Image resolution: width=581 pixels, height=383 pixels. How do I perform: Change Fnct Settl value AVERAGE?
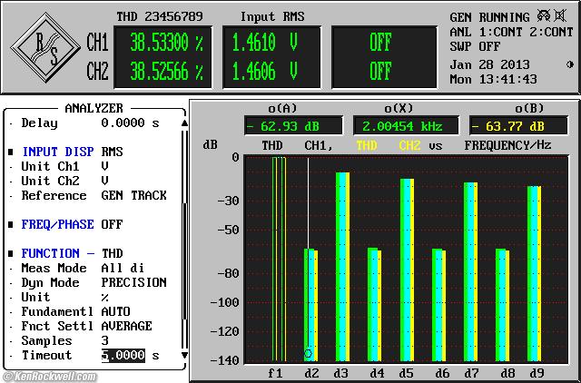127,326
